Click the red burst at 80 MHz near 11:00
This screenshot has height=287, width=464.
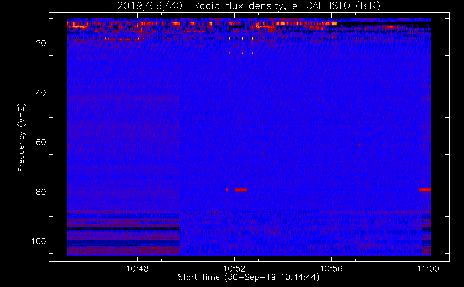point(425,190)
